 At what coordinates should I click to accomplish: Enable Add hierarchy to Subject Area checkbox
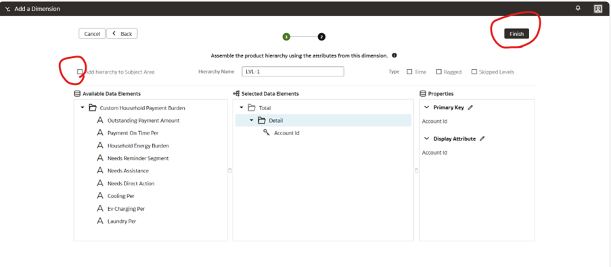80,72
